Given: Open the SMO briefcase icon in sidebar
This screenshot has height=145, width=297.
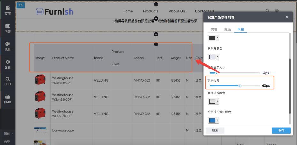Looking at the screenshot, I should click(x=7, y=99).
